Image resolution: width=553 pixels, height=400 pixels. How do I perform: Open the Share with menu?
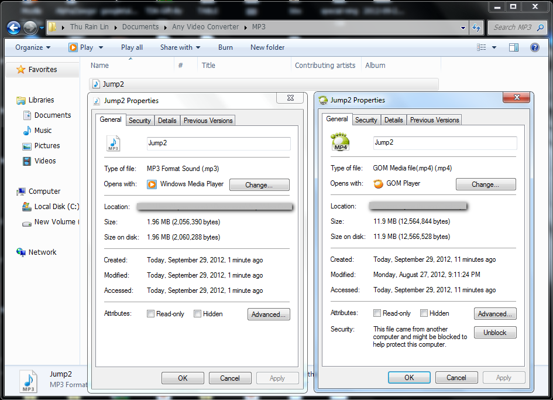180,47
